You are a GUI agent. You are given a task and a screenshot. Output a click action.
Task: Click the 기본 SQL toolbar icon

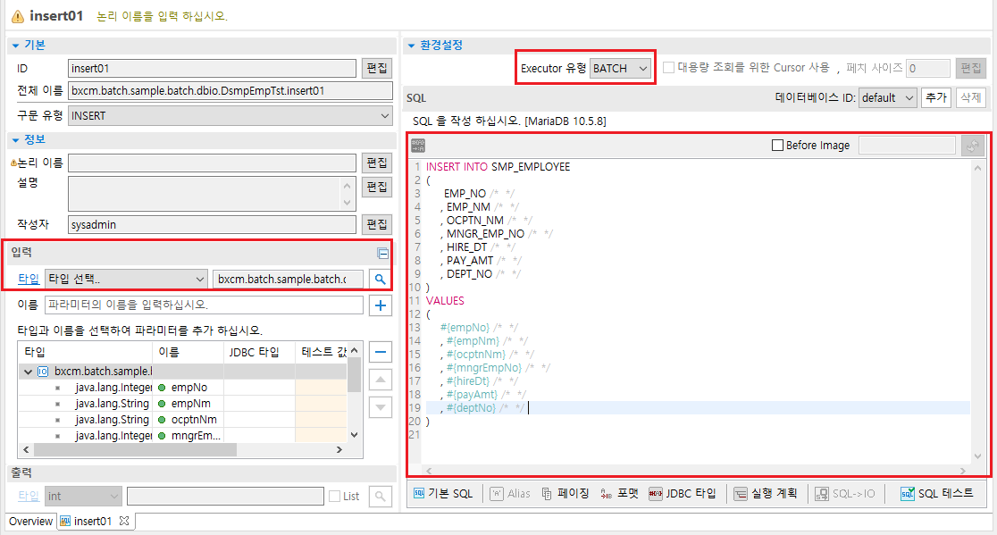[x=444, y=492]
